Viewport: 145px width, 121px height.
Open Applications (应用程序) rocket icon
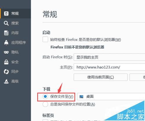(x=6, y=43)
